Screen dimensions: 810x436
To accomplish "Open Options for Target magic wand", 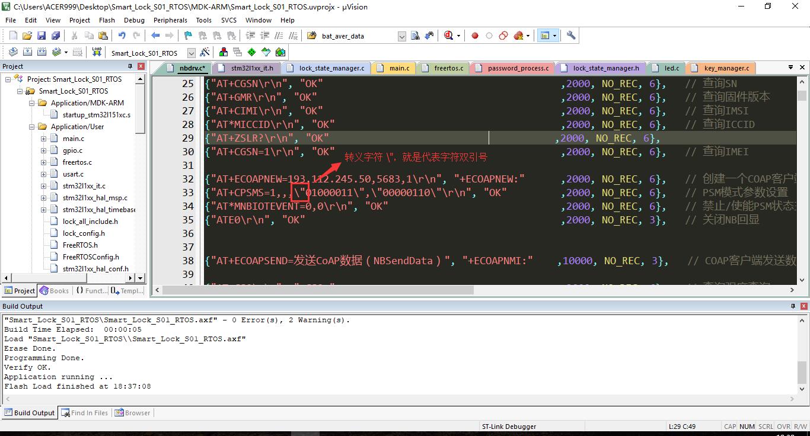I will click(x=205, y=52).
